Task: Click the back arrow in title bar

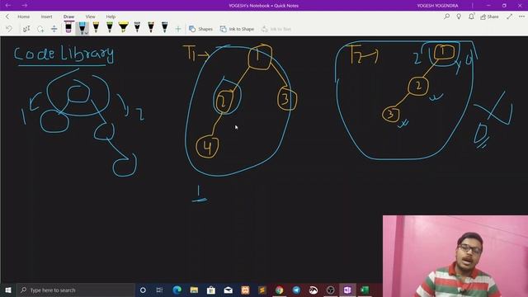Action: tap(7, 6)
